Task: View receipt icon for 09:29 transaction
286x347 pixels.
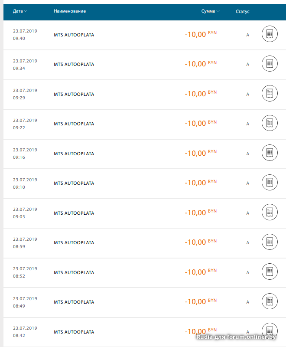Action: (x=270, y=94)
